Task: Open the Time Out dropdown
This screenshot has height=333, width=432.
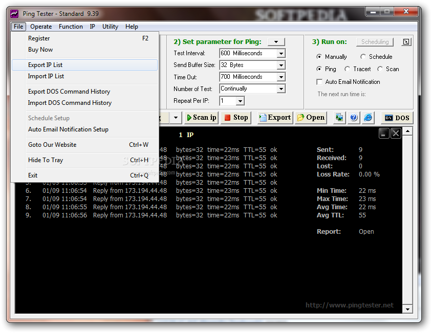Action: tap(281, 77)
